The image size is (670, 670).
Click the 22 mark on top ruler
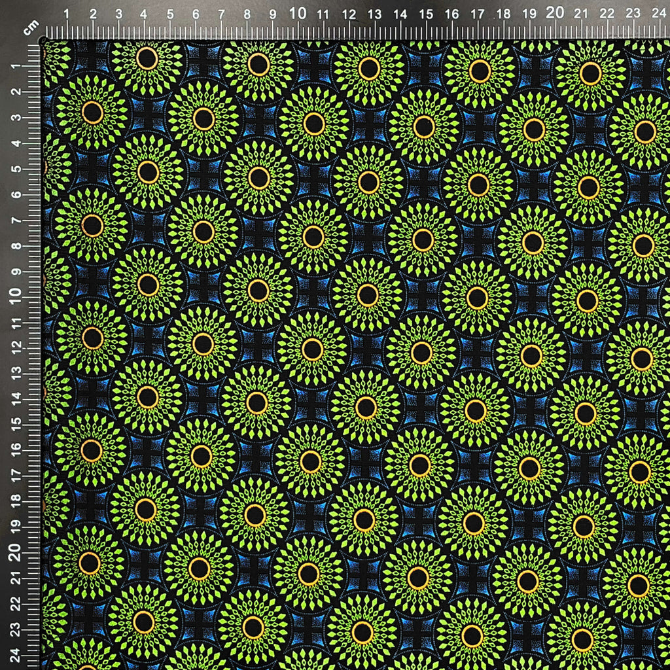point(607,14)
